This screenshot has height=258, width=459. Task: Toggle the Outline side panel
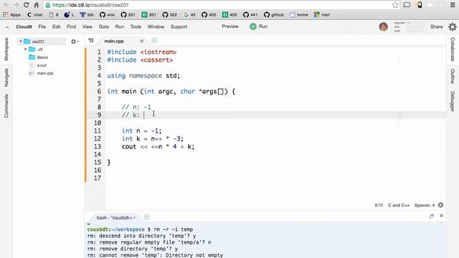[453, 76]
